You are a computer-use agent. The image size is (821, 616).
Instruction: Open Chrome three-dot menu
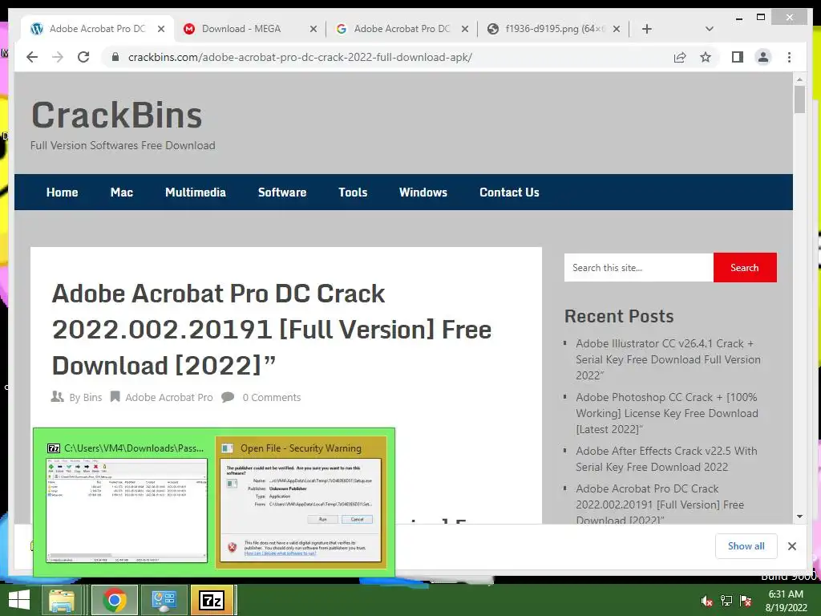click(789, 57)
